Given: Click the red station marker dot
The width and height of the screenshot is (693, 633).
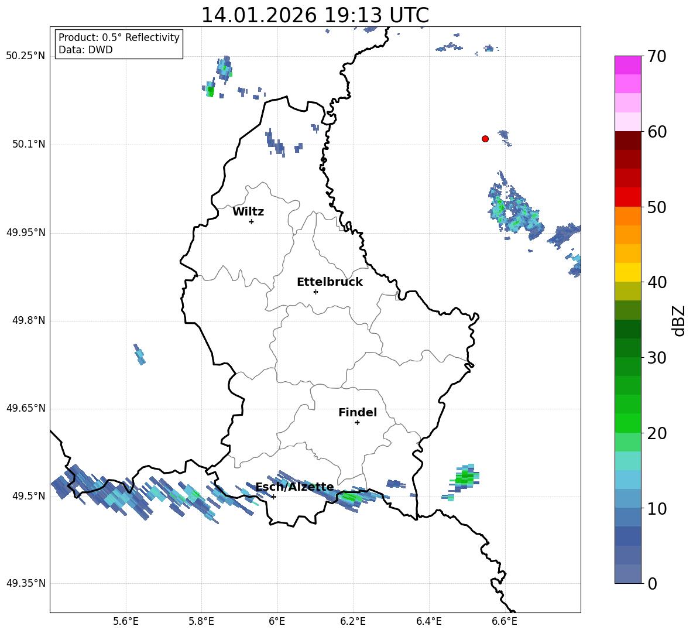Looking at the screenshot, I should coord(485,139).
